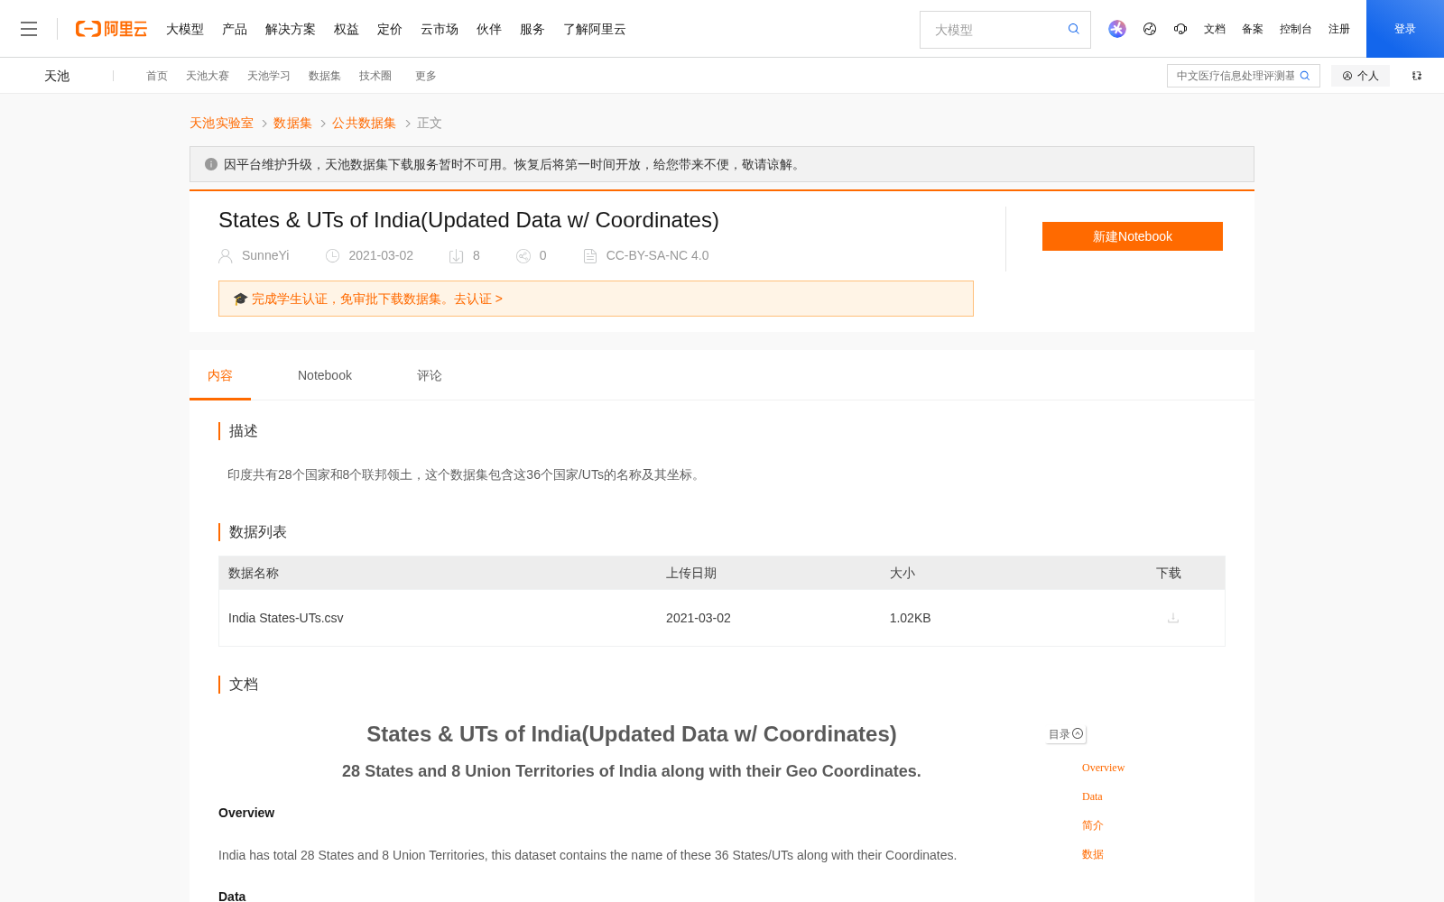The image size is (1444, 902).
Task: Switch to the 内容 tab
Action: [x=220, y=375]
